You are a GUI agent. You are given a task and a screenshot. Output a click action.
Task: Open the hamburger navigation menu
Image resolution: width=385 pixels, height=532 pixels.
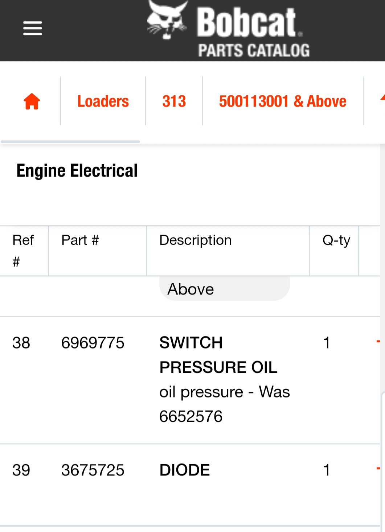tap(33, 28)
